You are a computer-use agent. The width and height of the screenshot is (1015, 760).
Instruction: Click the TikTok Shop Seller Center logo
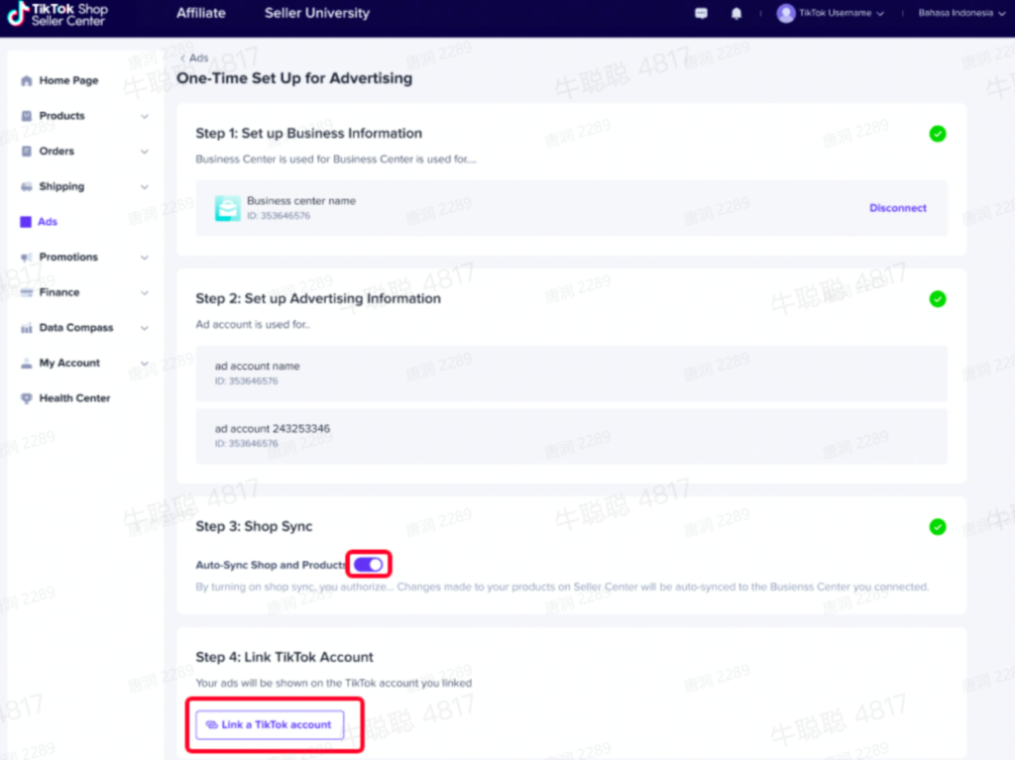coord(57,14)
